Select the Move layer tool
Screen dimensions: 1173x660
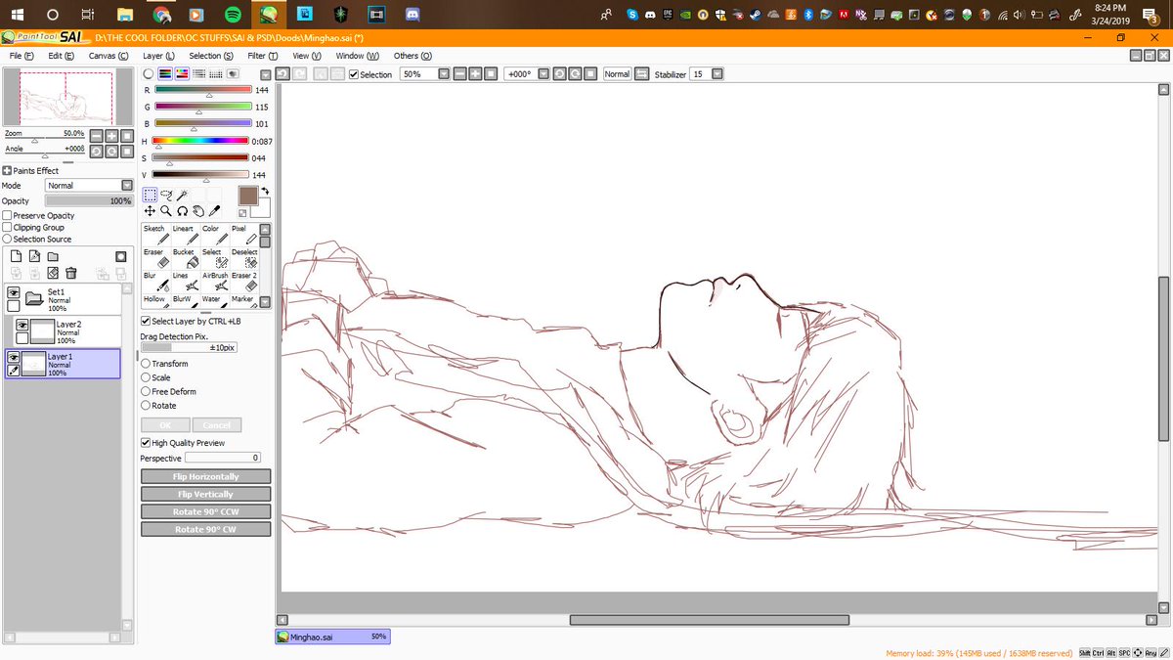151,210
